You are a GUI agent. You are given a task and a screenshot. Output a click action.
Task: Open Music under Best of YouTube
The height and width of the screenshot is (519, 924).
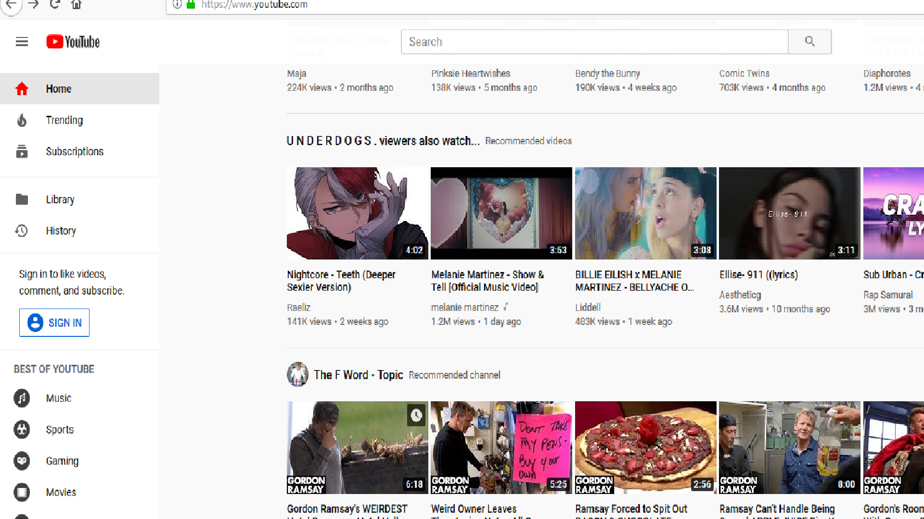tap(79, 398)
